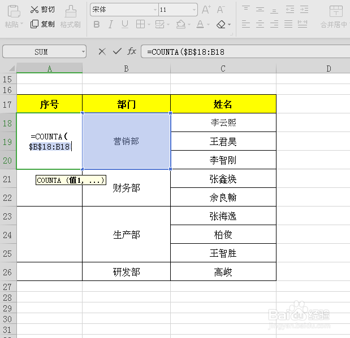350x338 pixels.
Task: Expand the draw border dropdown arrow
Action: [168, 24]
